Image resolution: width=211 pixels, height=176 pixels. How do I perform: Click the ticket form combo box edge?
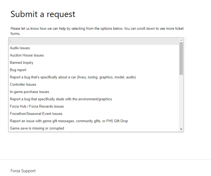click(185, 43)
